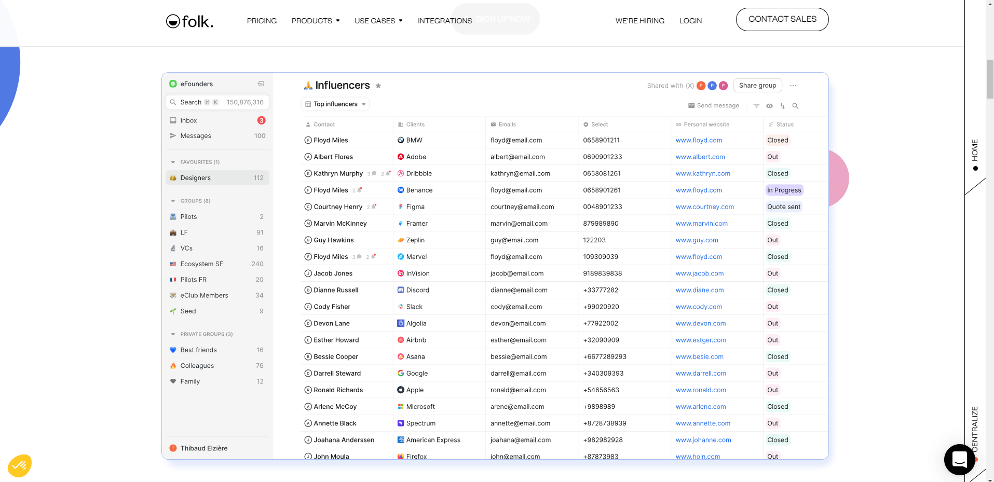Click the yellow checkmark badge
The image size is (994, 482).
coord(20,465)
